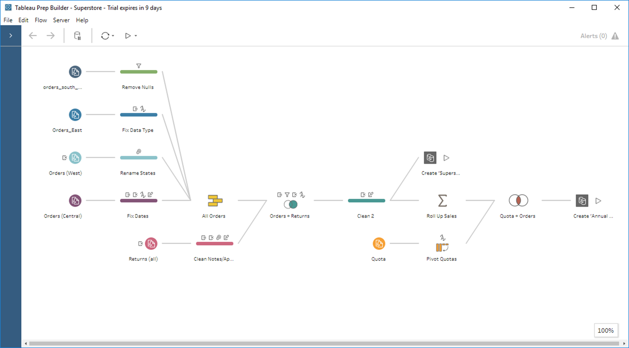Click the change icons above Fix Data Type
The width and height of the screenshot is (629, 348).
(138, 108)
